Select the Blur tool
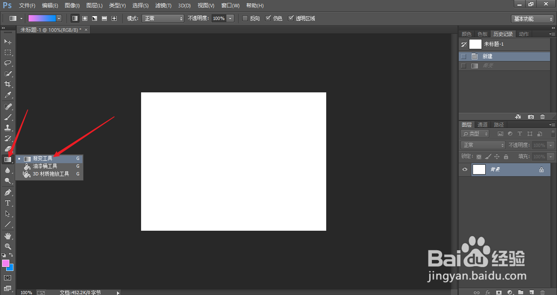The width and height of the screenshot is (557, 295). click(8, 170)
